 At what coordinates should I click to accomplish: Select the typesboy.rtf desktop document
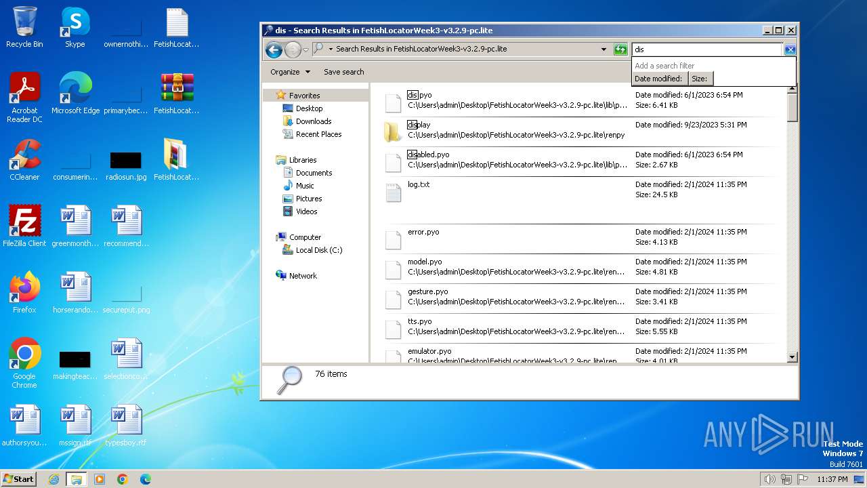pos(126,426)
